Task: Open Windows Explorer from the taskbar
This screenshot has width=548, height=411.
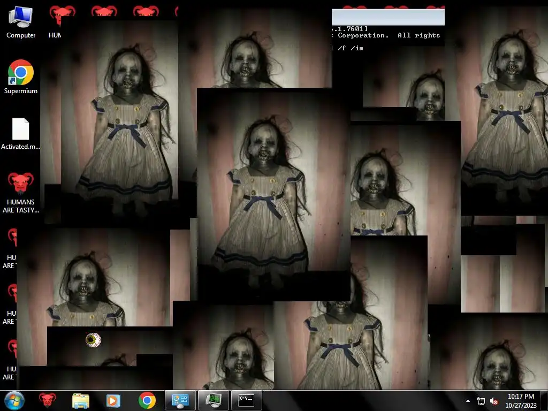Action: coord(81,400)
